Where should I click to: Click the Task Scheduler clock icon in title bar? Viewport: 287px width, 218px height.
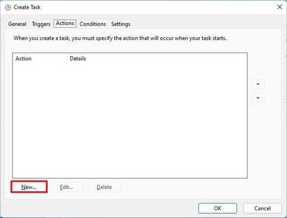tap(7, 7)
